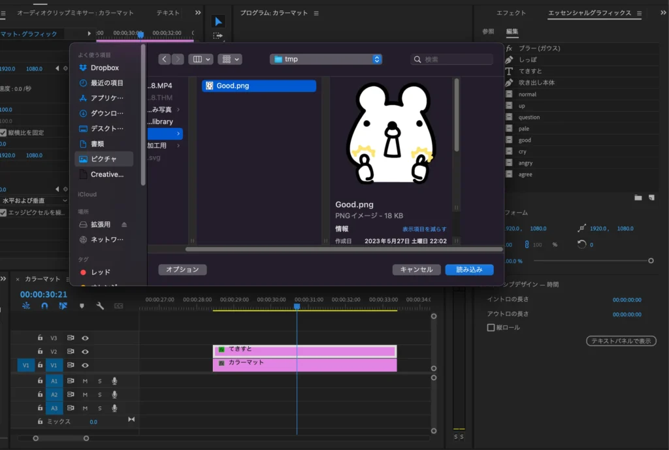Switch to the エフェクト tab
Image resolution: width=669 pixels, height=450 pixels.
[511, 13]
